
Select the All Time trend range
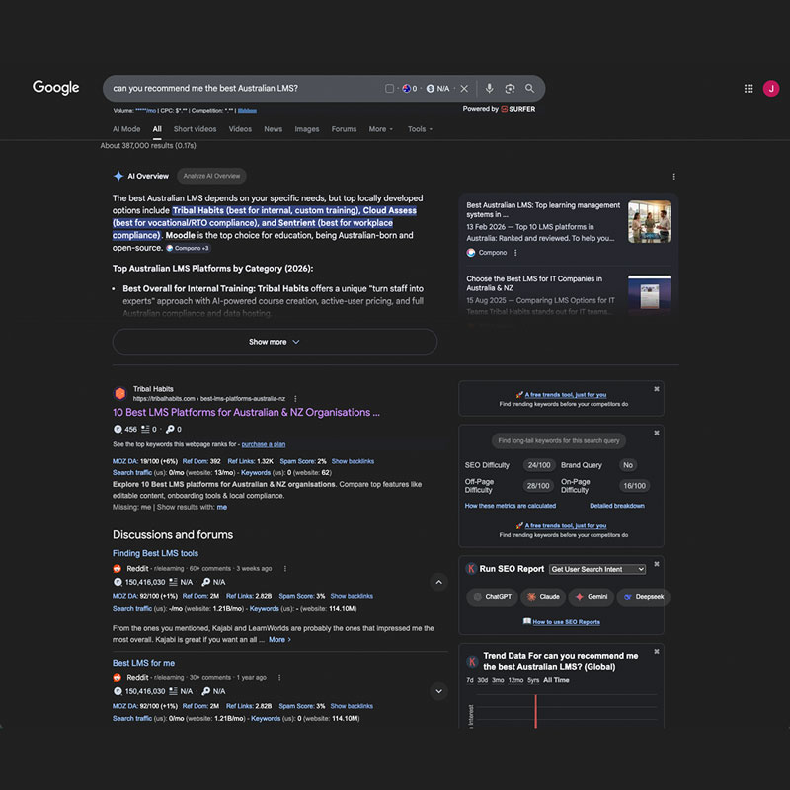tap(556, 680)
